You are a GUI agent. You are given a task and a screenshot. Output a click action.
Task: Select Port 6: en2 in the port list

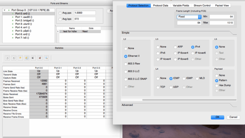point(23,34)
